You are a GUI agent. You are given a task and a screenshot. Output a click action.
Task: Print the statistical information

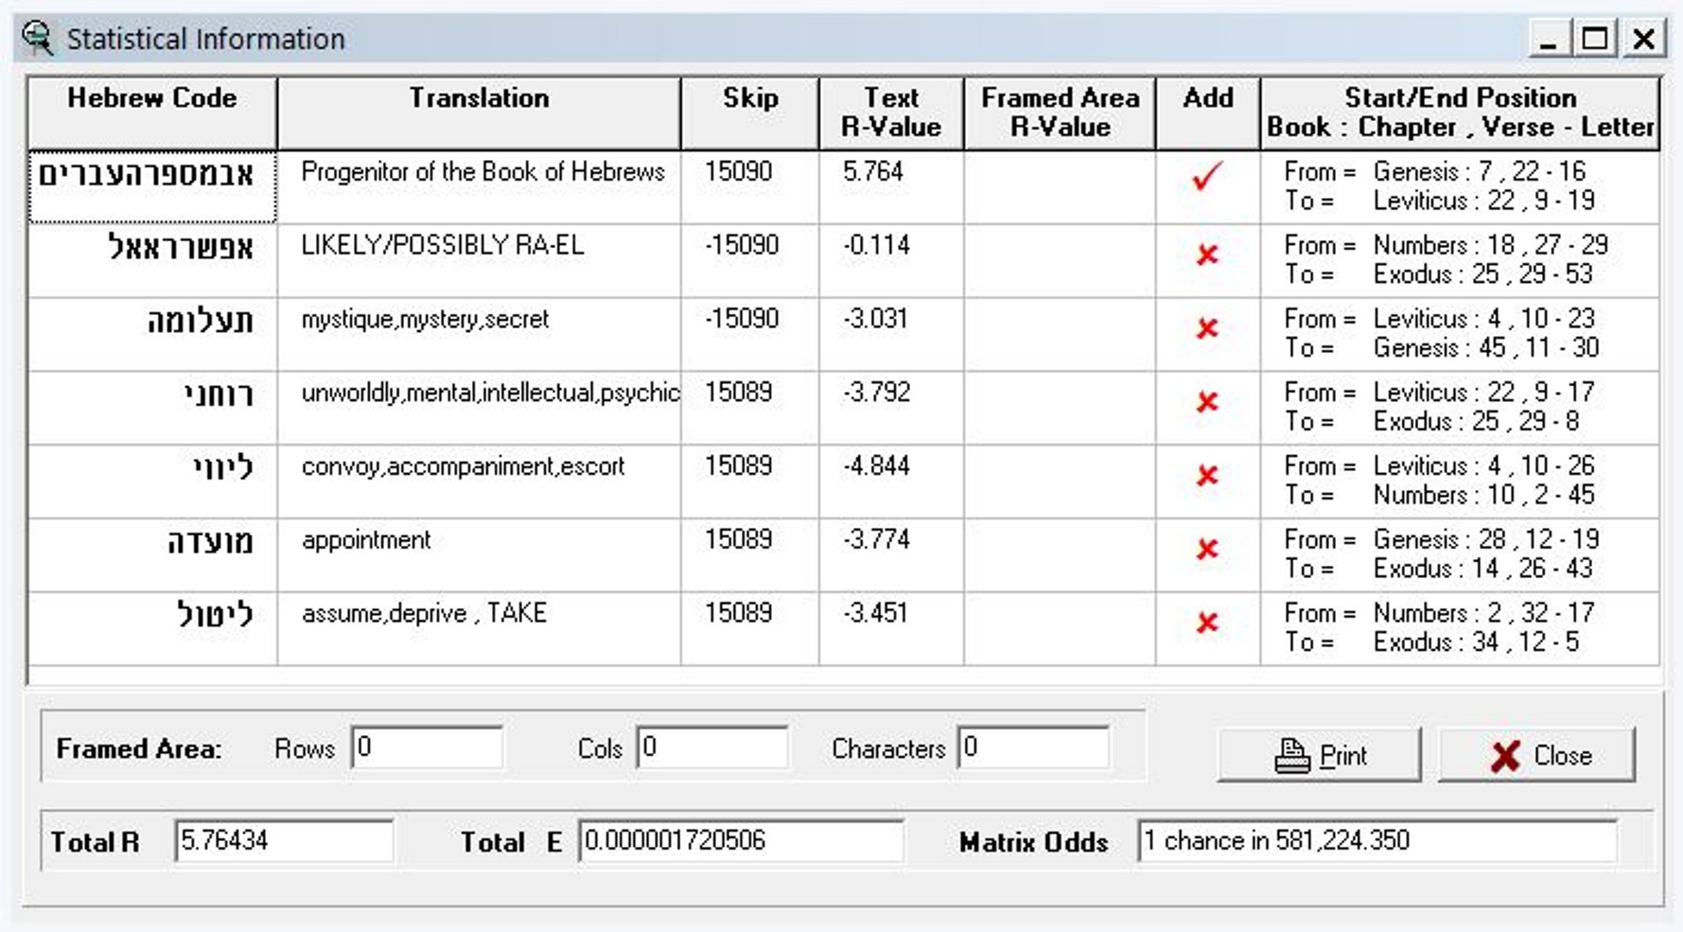(1319, 755)
